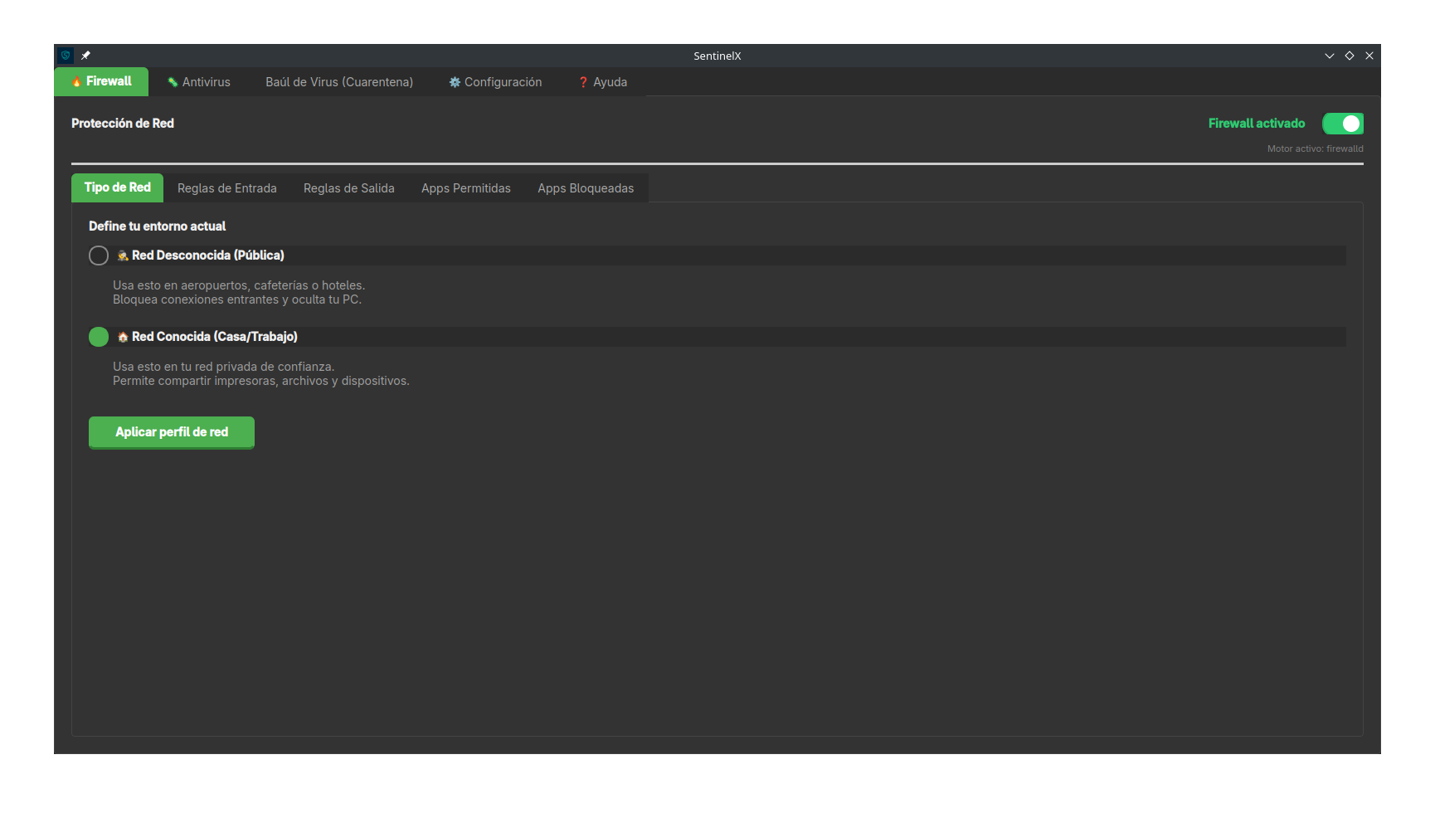
Task: Click 'Define tu entorno actual' heading
Action: coord(158,226)
